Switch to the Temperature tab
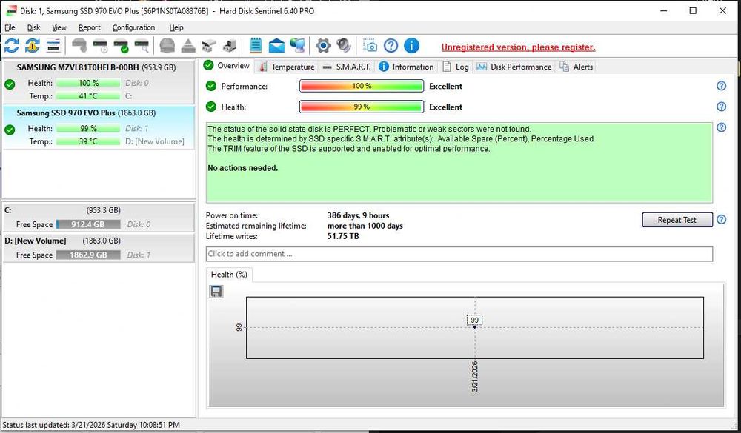This screenshot has height=433, width=741. 287,67
